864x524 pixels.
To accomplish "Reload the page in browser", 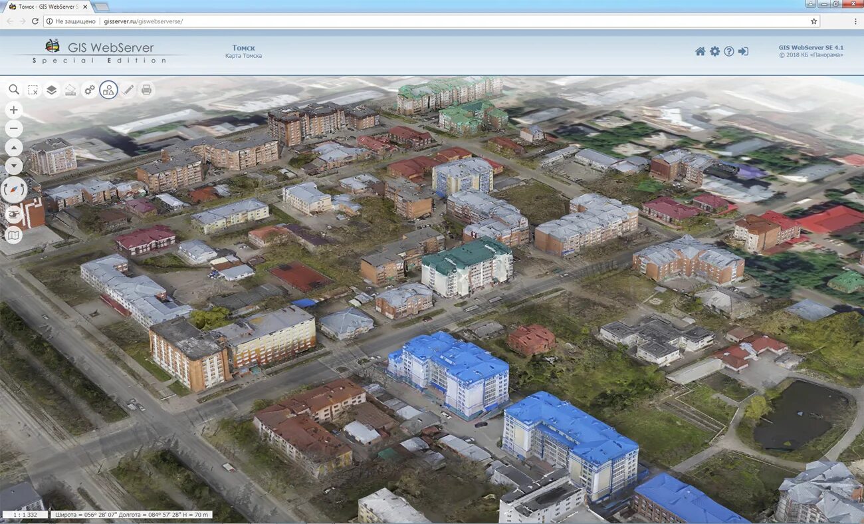I will (x=35, y=21).
